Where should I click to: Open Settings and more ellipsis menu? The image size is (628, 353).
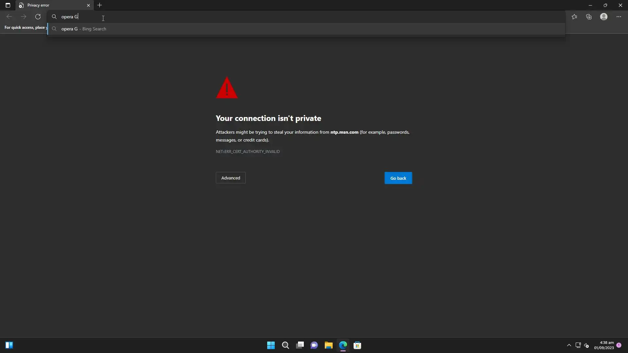(x=619, y=17)
